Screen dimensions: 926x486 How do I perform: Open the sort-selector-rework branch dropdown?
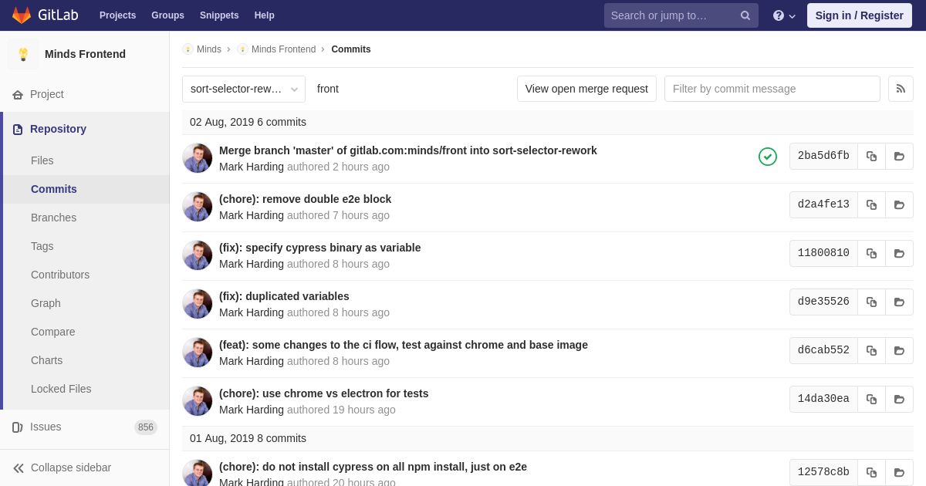[x=244, y=89]
